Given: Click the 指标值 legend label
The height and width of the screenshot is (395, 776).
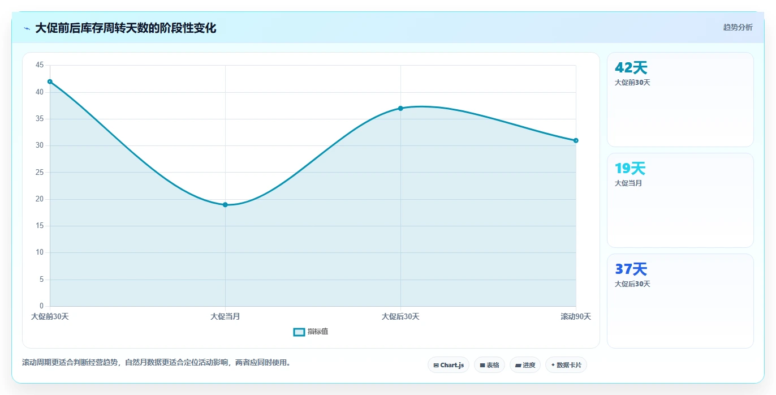Looking at the screenshot, I should [318, 332].
